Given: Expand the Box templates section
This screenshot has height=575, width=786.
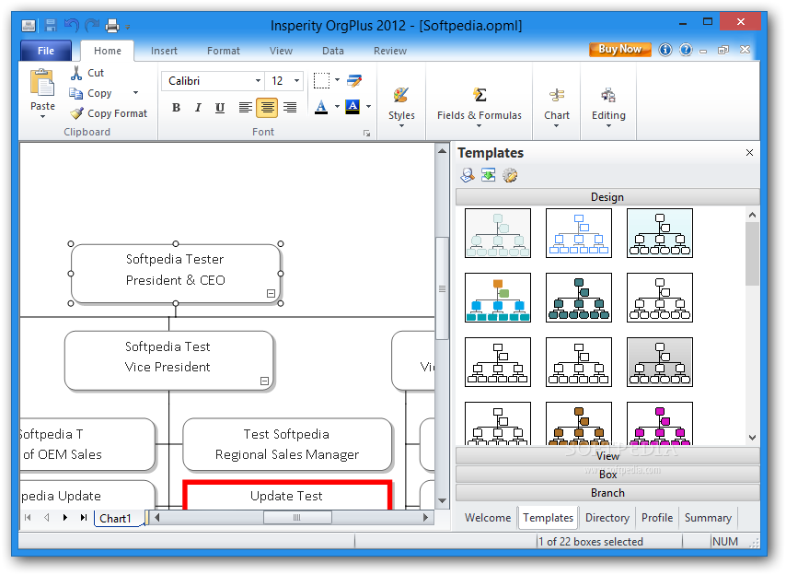Looking at the screenshot, I should click(x=607, y=475).
